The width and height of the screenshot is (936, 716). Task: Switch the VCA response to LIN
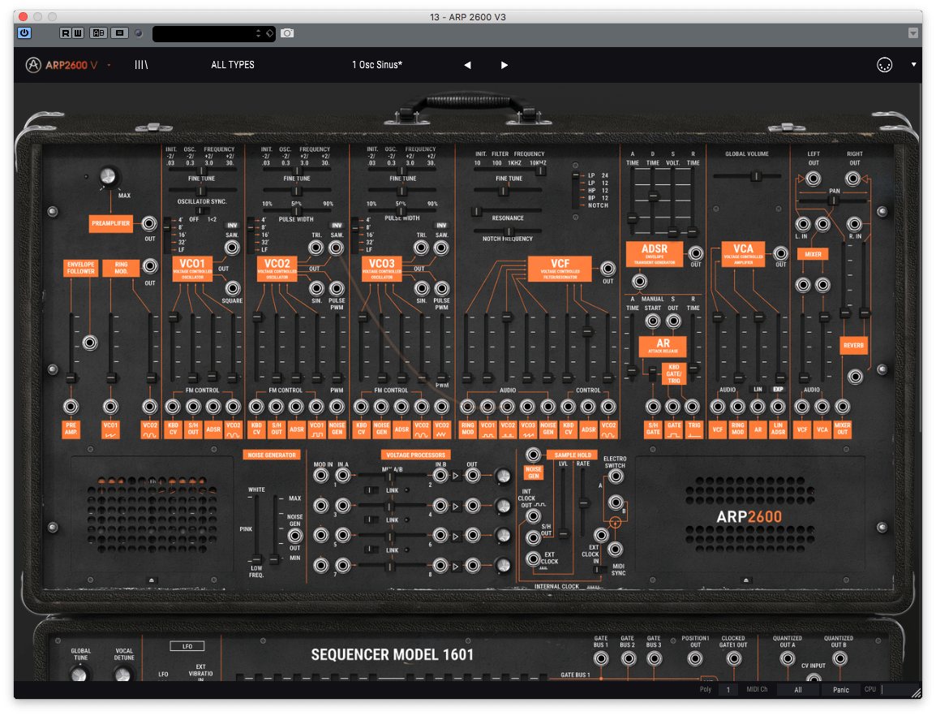click(758, 389)
